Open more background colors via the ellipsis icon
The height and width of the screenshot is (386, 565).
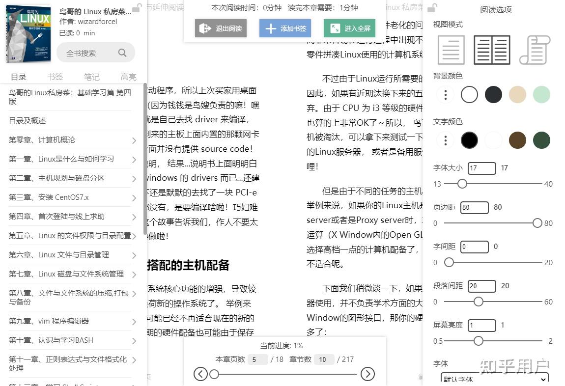445,94
